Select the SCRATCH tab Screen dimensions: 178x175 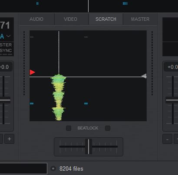coord(106,19)
